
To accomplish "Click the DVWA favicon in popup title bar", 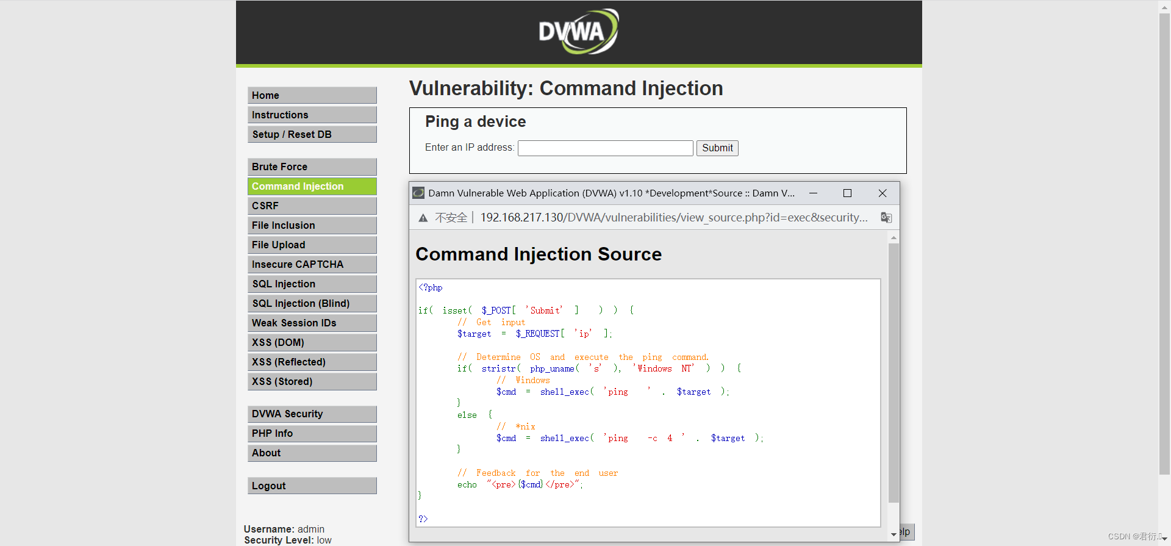I will point(418,193).
